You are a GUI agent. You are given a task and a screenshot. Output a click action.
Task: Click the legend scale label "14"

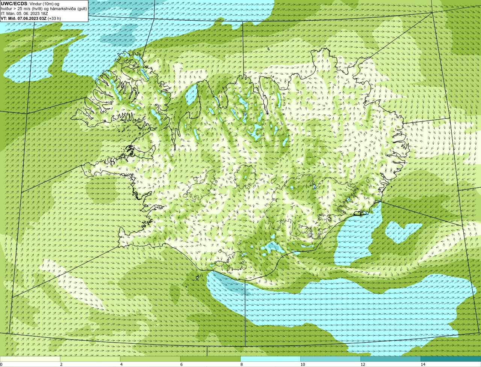point(423,364)
